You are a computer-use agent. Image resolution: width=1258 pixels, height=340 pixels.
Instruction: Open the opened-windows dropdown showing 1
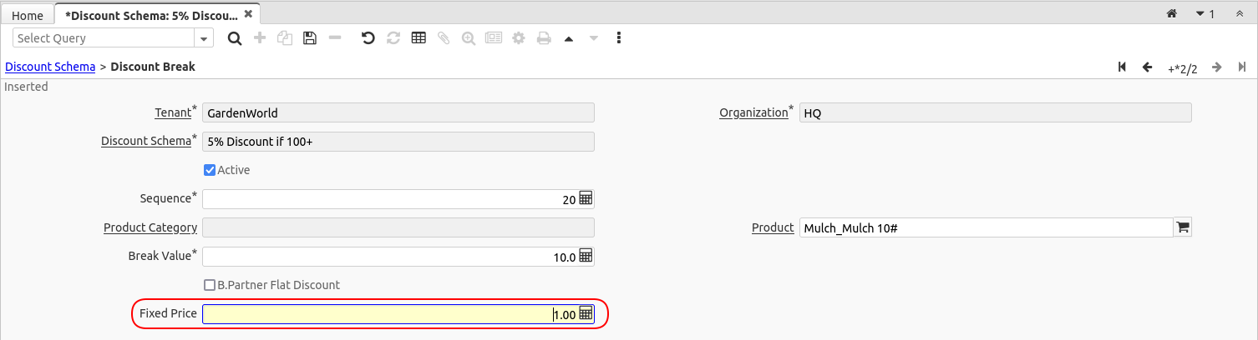(1205, 14)
